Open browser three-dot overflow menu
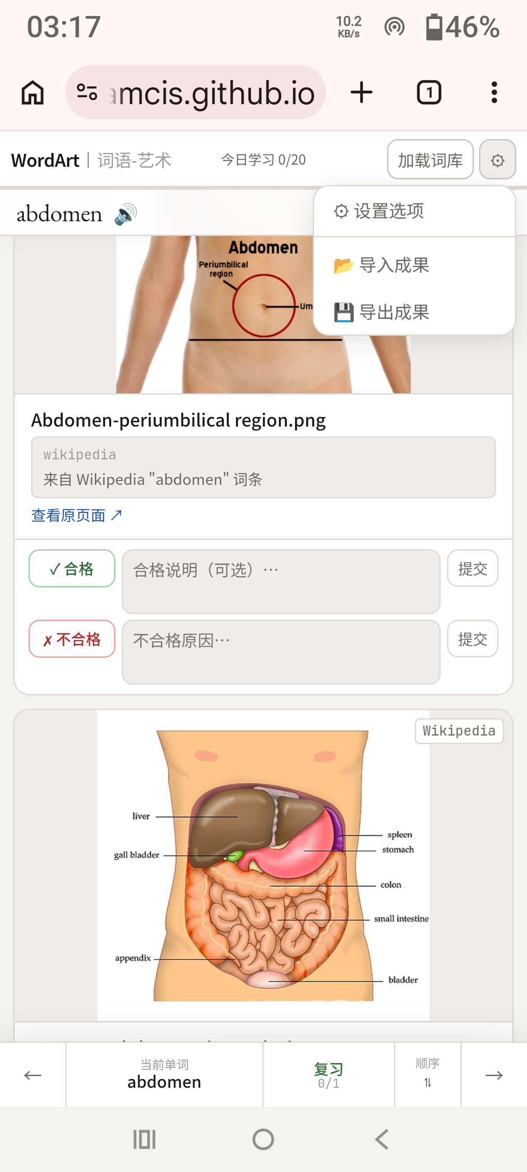527x1172 pixels. [494, 92]
